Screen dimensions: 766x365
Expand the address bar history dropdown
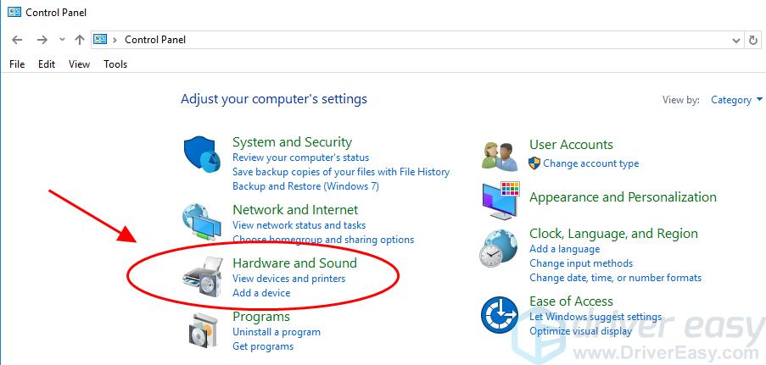coord(735,40)
